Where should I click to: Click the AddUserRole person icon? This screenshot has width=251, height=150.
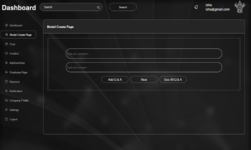6,63
